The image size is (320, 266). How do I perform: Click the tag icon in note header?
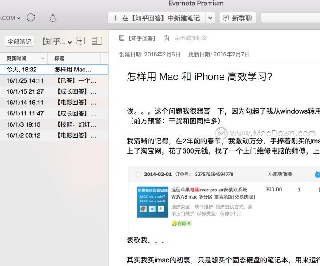[167, 38]
